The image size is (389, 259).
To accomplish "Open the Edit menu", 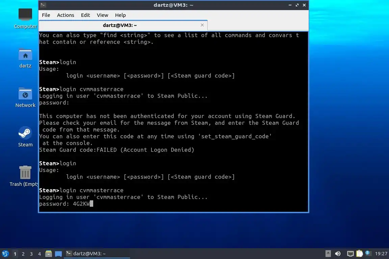I will (x=85, y=15).
